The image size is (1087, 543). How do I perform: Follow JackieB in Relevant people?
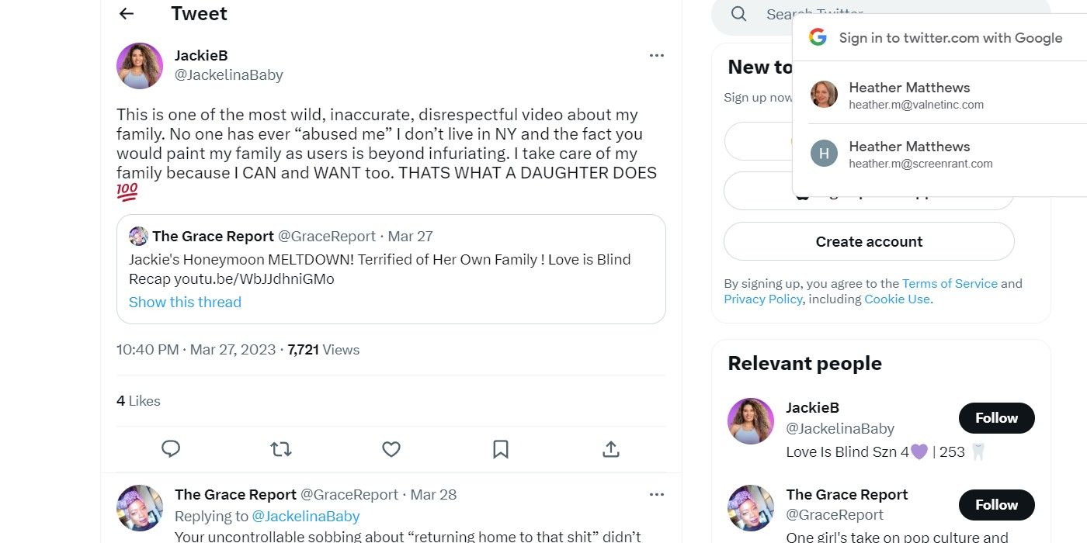click(x=996, y=418)
